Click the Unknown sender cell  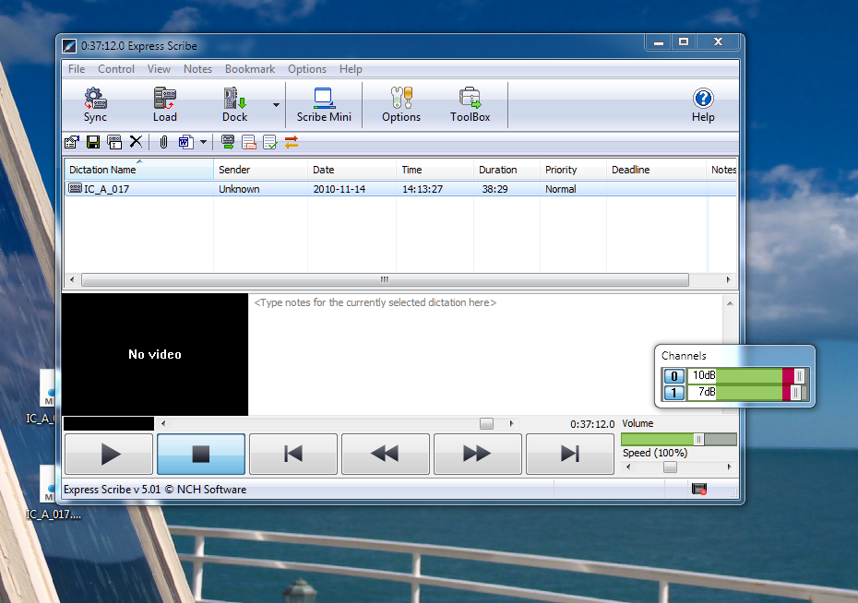239,189
